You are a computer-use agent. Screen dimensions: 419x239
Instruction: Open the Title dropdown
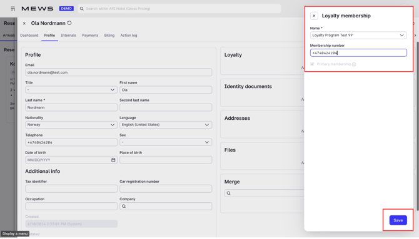71,90
